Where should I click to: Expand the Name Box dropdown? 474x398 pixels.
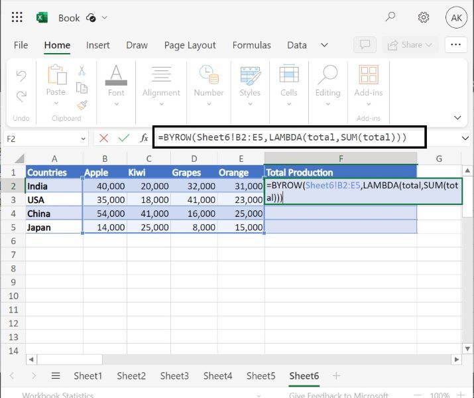click(x=83, y=139)
